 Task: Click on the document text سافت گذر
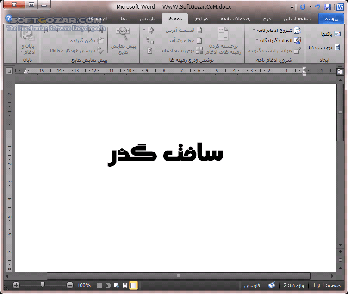[x=165, y=154]
